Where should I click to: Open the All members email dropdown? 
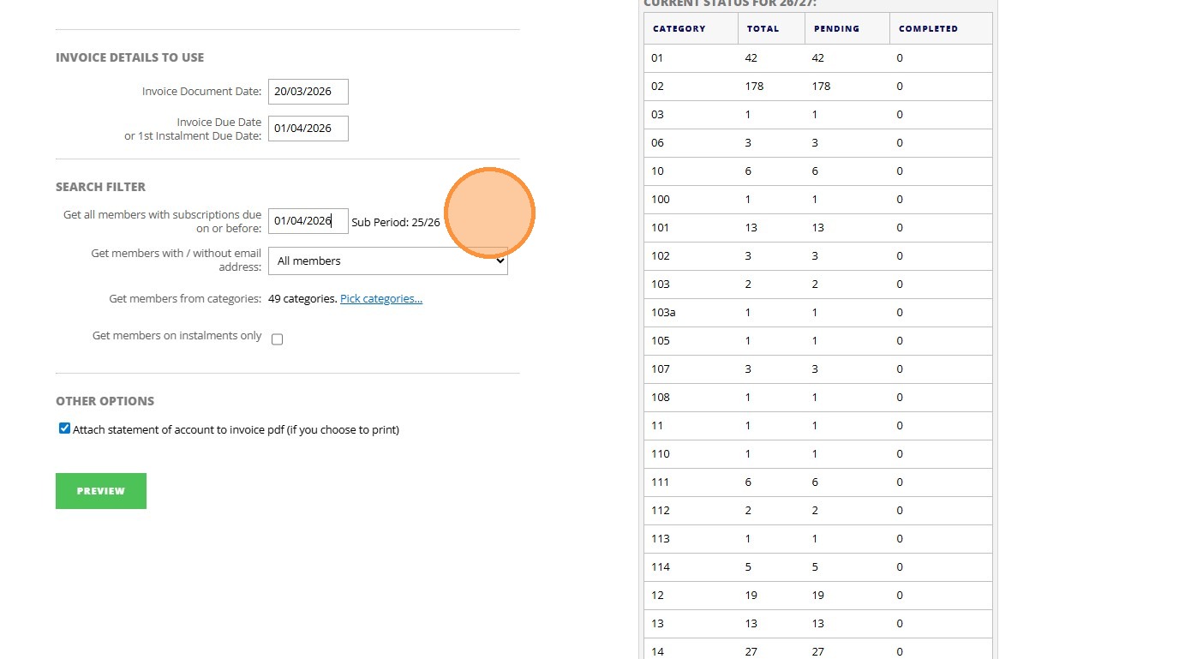click(387, 261)
